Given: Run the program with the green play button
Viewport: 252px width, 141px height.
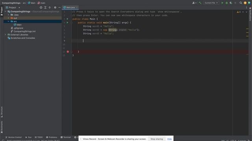Looking at the screenshot, I should (x=222, y=3).
